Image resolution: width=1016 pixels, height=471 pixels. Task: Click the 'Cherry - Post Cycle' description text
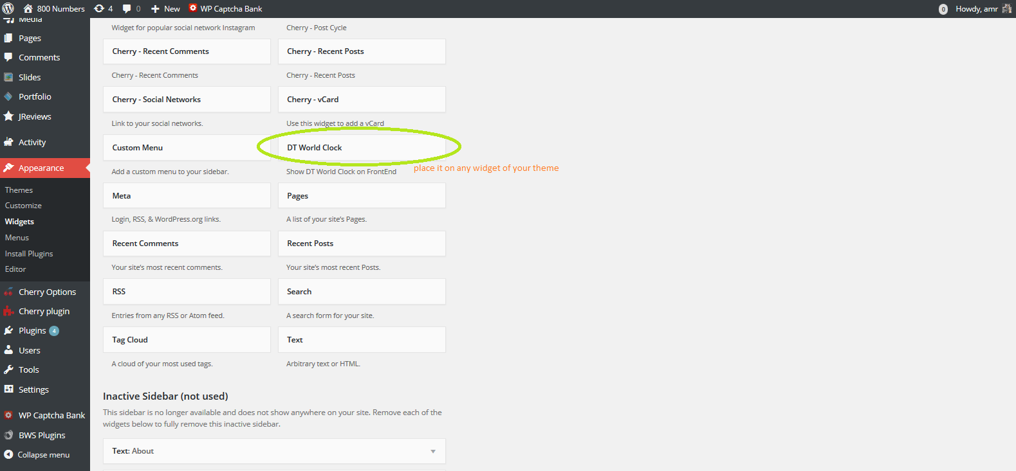click(317, 28)
